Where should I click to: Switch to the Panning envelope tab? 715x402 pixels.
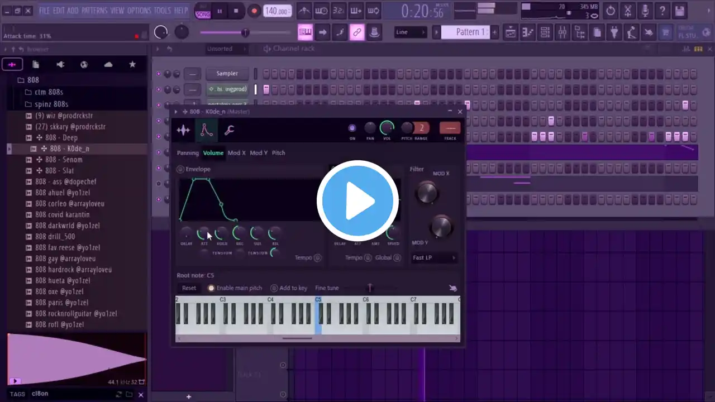[x=188, y=153]
